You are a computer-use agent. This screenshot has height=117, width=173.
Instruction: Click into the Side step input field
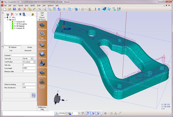coord(29,65)
